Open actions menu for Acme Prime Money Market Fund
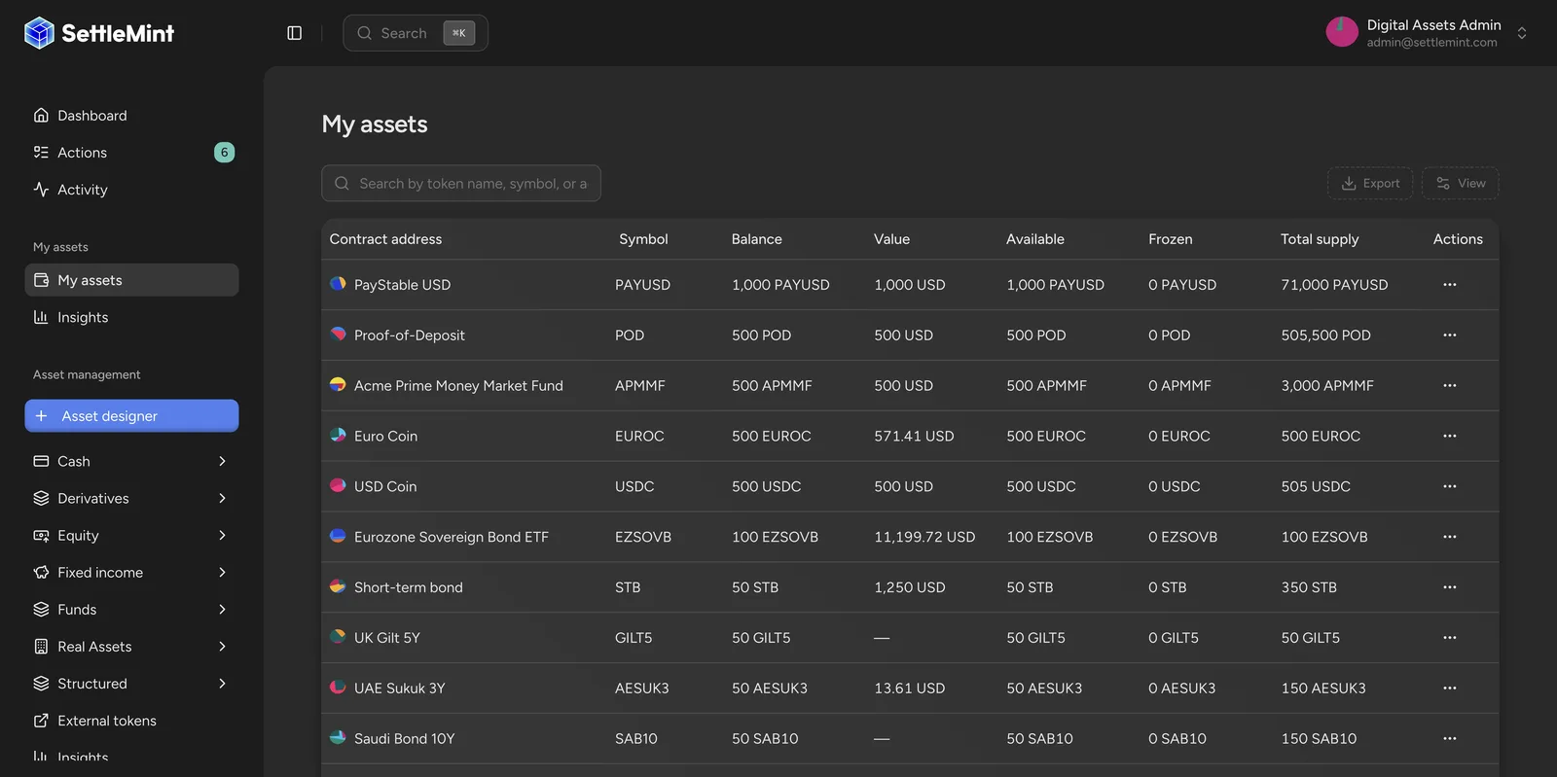Image resolution: width=1557 pixels, height=777 pixels. tap(1450, 386)
